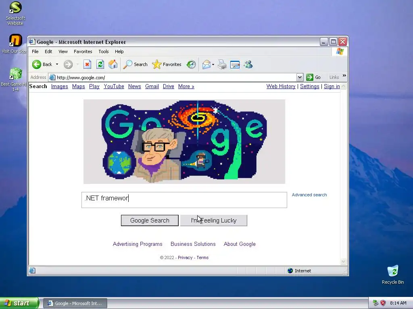This screenshot has height=309, width=413.
Task: Click into the Google search text box
Action: (x=184, y=200)
